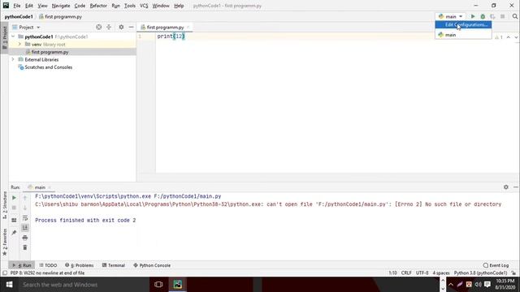
Task: Locate opened file in Project panel
Action: [x=99, y=27]
